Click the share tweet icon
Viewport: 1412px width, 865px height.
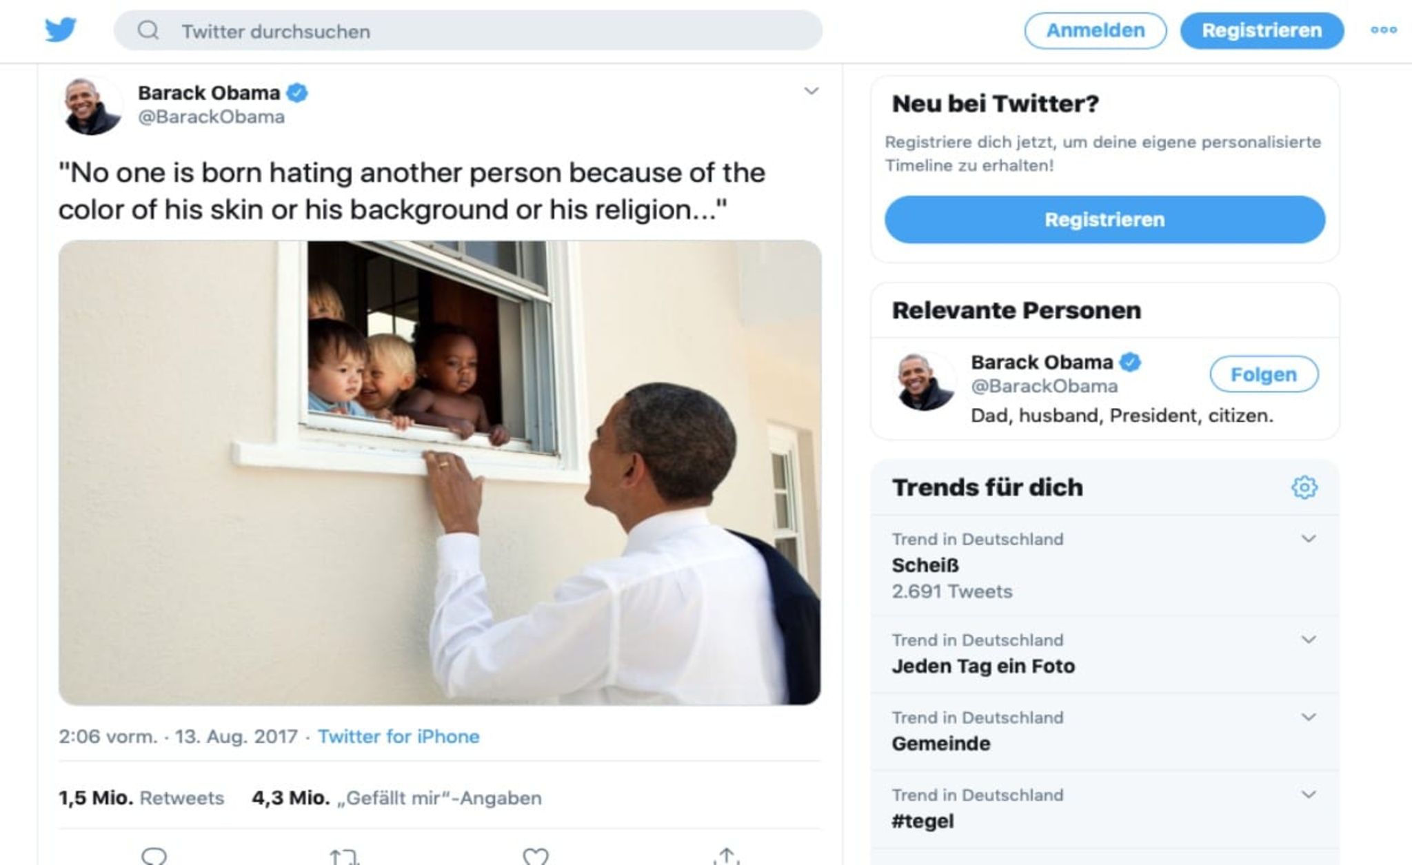[x=726, y=857]
